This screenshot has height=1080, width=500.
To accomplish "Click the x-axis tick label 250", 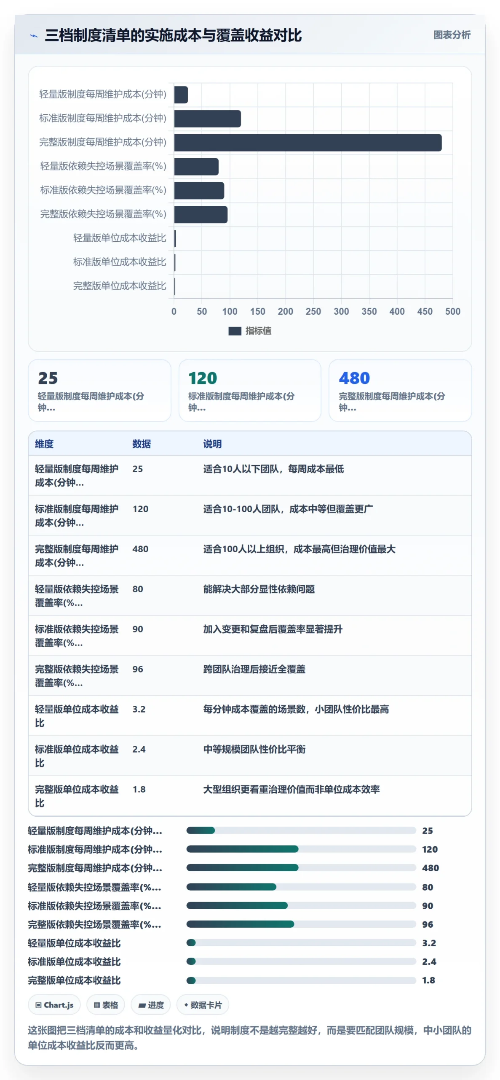I will point(313,311).
